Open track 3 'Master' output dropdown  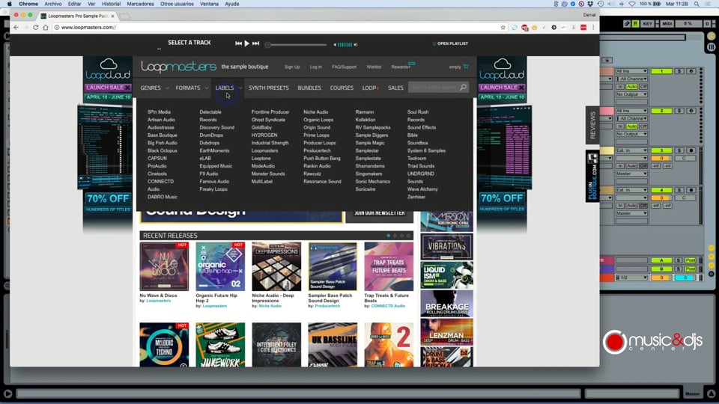631,174
